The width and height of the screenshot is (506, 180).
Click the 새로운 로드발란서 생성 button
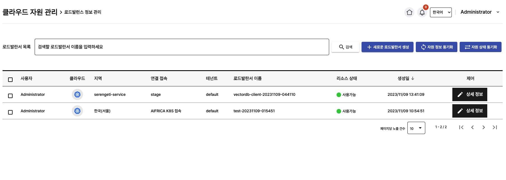point(387,47)
